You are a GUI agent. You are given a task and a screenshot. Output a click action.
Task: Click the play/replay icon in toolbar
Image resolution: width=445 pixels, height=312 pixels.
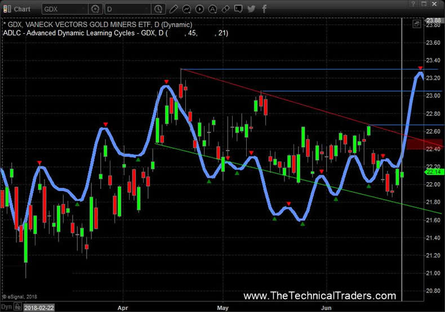(x=199, y=9)
